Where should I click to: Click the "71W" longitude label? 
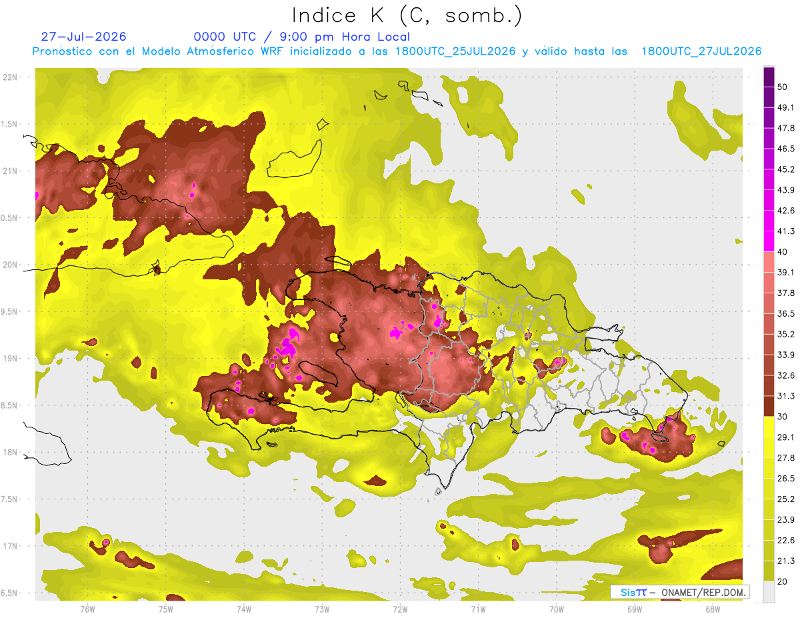pyautogui.click(x=478, y=609)
